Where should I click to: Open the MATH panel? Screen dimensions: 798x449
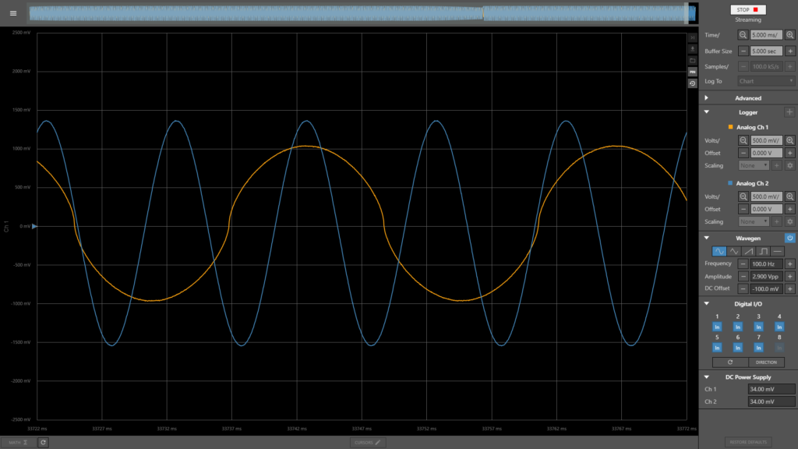pyautogui.click(x=19, y=443)
